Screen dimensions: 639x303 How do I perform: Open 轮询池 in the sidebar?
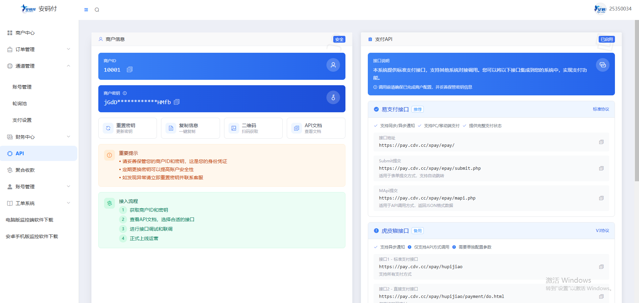20,103
